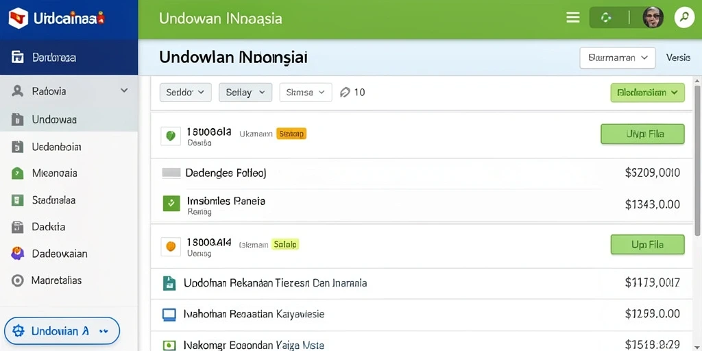The image size is (702, 351).
Task: Expand the Raiovia sidebar chevron
Action: tap(124, 91)
